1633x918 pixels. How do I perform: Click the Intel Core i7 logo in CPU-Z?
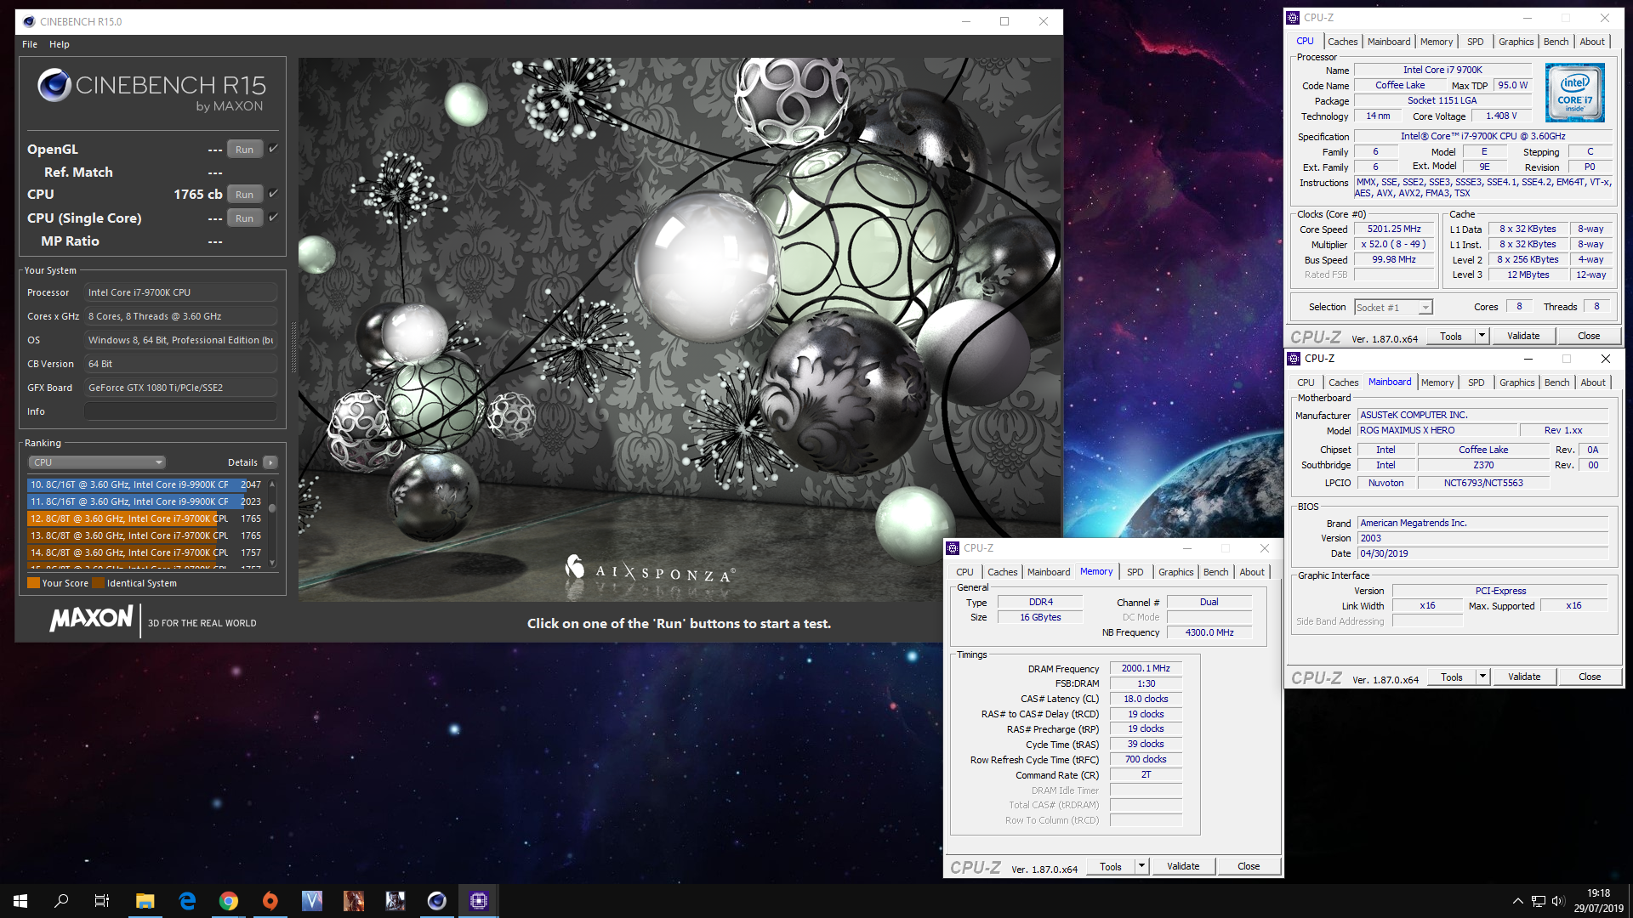(x=1575, y=93)
